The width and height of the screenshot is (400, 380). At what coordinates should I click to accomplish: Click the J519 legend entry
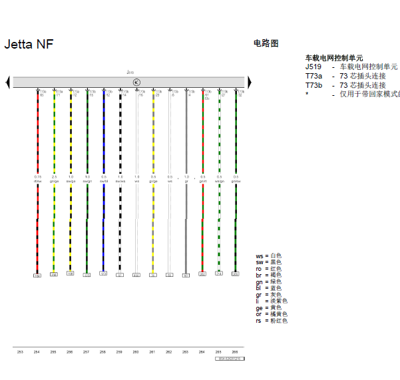point(351,67)
